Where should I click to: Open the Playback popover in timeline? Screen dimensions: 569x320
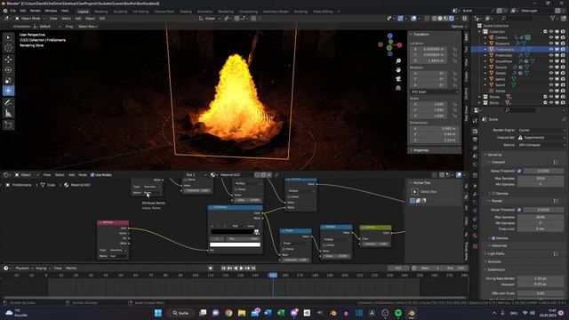click(x=23, y=268)
